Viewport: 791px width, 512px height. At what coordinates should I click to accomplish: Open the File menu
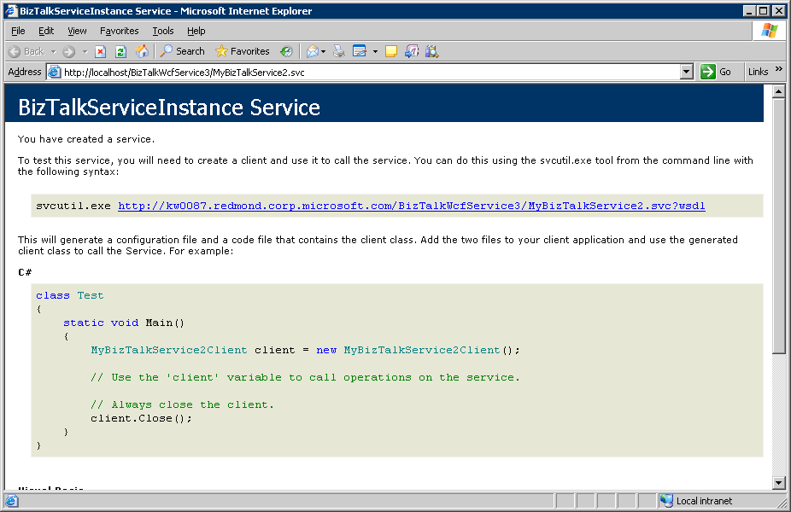click(18, 31)
